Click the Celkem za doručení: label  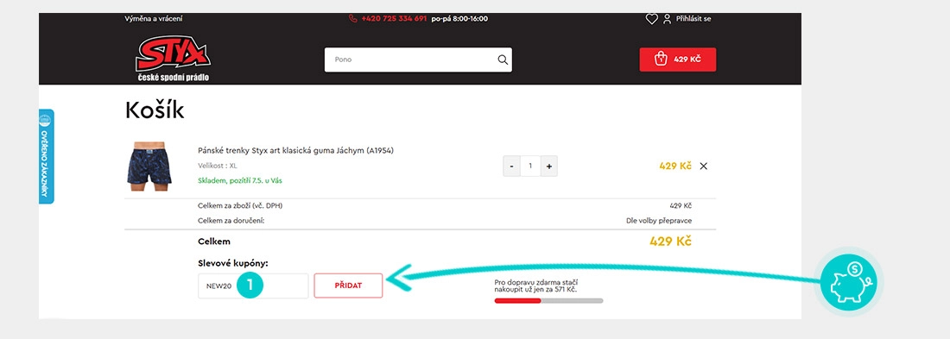[231, 220]
